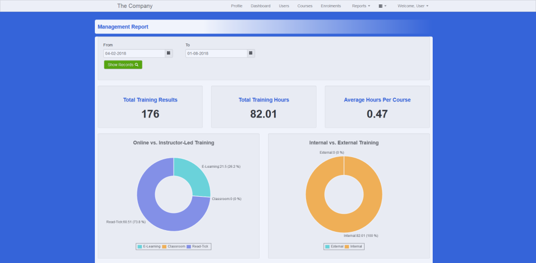
Task: Click the Show Records button
Action: tap(123, 65)
